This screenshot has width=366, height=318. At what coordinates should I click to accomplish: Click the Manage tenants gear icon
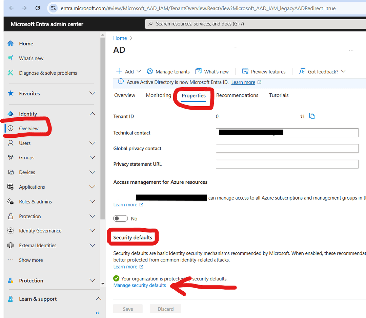(x=150, y=71)
